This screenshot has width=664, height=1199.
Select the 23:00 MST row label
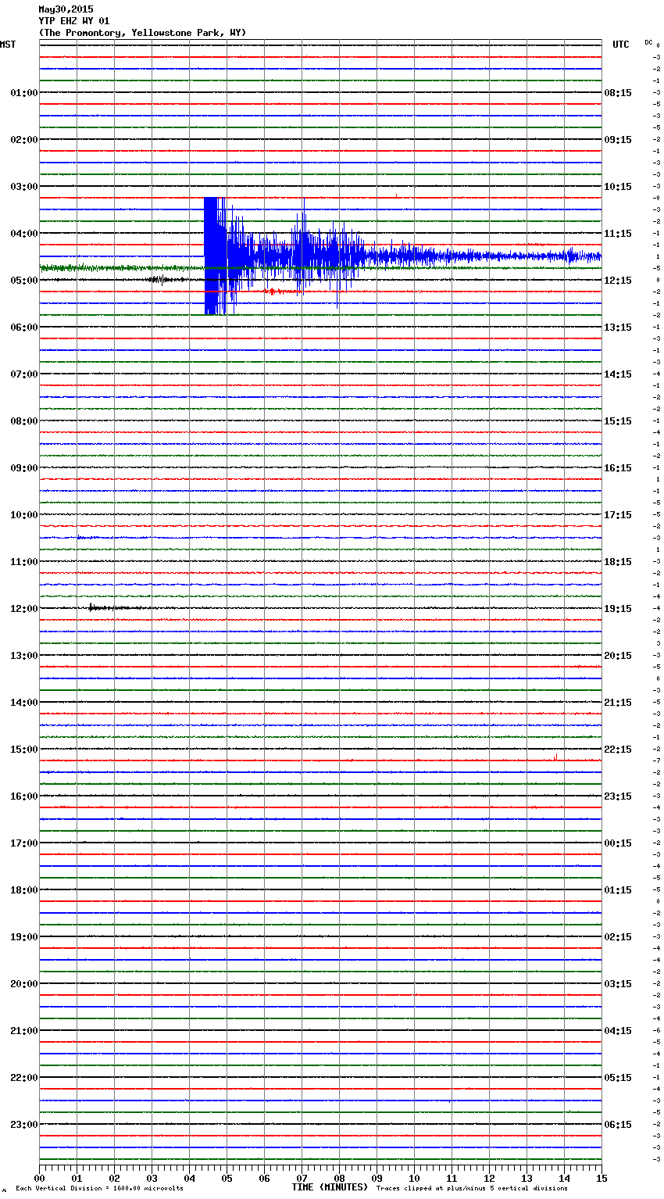[24, 1125]
